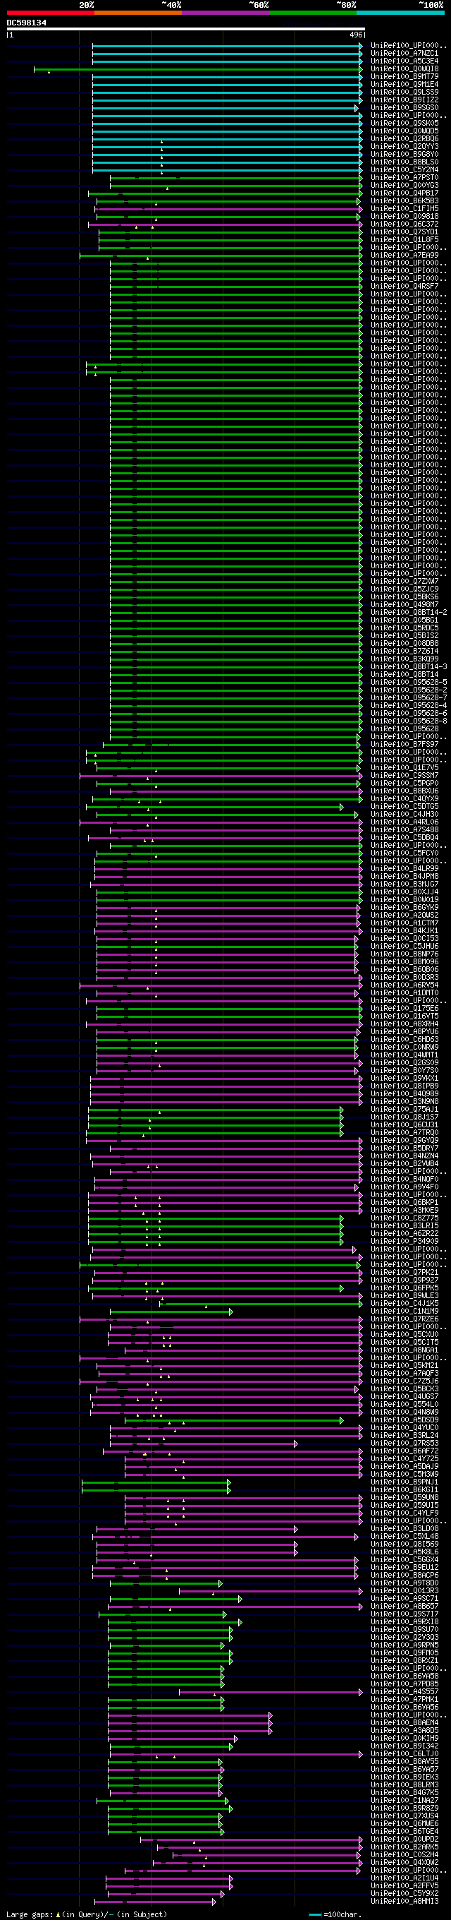Image resolution: width=451 pixels, height=1920 pixels.
Task: Select the UniRef100_C1FIH5 label
Action: coord(405,209)
